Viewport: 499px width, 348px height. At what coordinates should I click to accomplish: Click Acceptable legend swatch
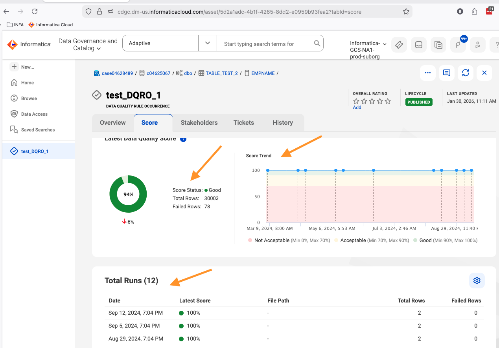tap(336, 241)
